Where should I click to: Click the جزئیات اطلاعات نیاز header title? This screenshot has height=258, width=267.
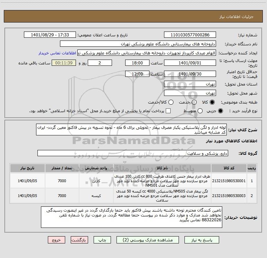tap(236, 17)
